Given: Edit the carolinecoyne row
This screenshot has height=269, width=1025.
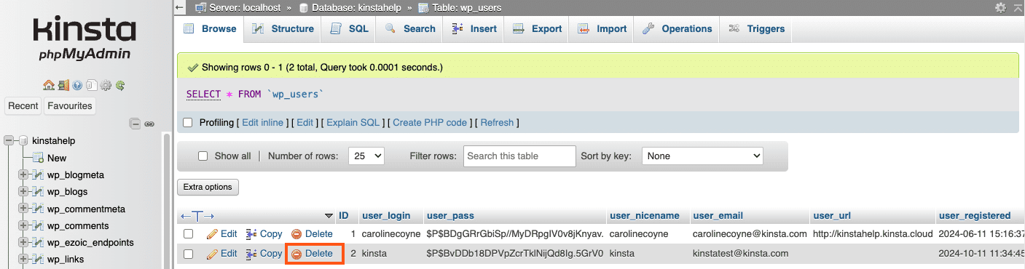Looking at the screenshot, I should pos(221,234).
